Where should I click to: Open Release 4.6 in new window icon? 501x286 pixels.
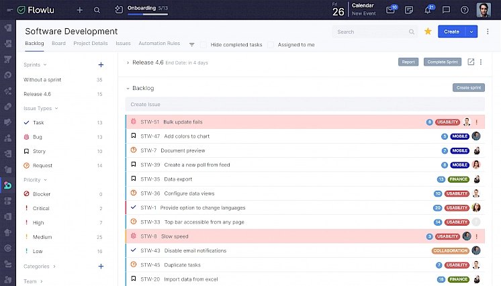[x=471, y=62]
